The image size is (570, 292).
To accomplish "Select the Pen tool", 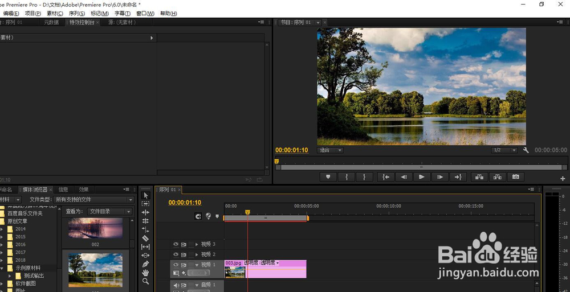I will [145, 264].
